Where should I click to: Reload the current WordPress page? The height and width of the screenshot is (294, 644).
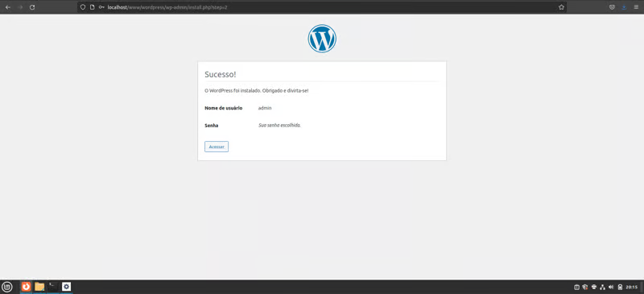(32, 7)
